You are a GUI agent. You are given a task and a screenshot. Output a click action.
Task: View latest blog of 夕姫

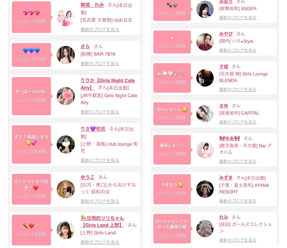click(x=238, y=89)
